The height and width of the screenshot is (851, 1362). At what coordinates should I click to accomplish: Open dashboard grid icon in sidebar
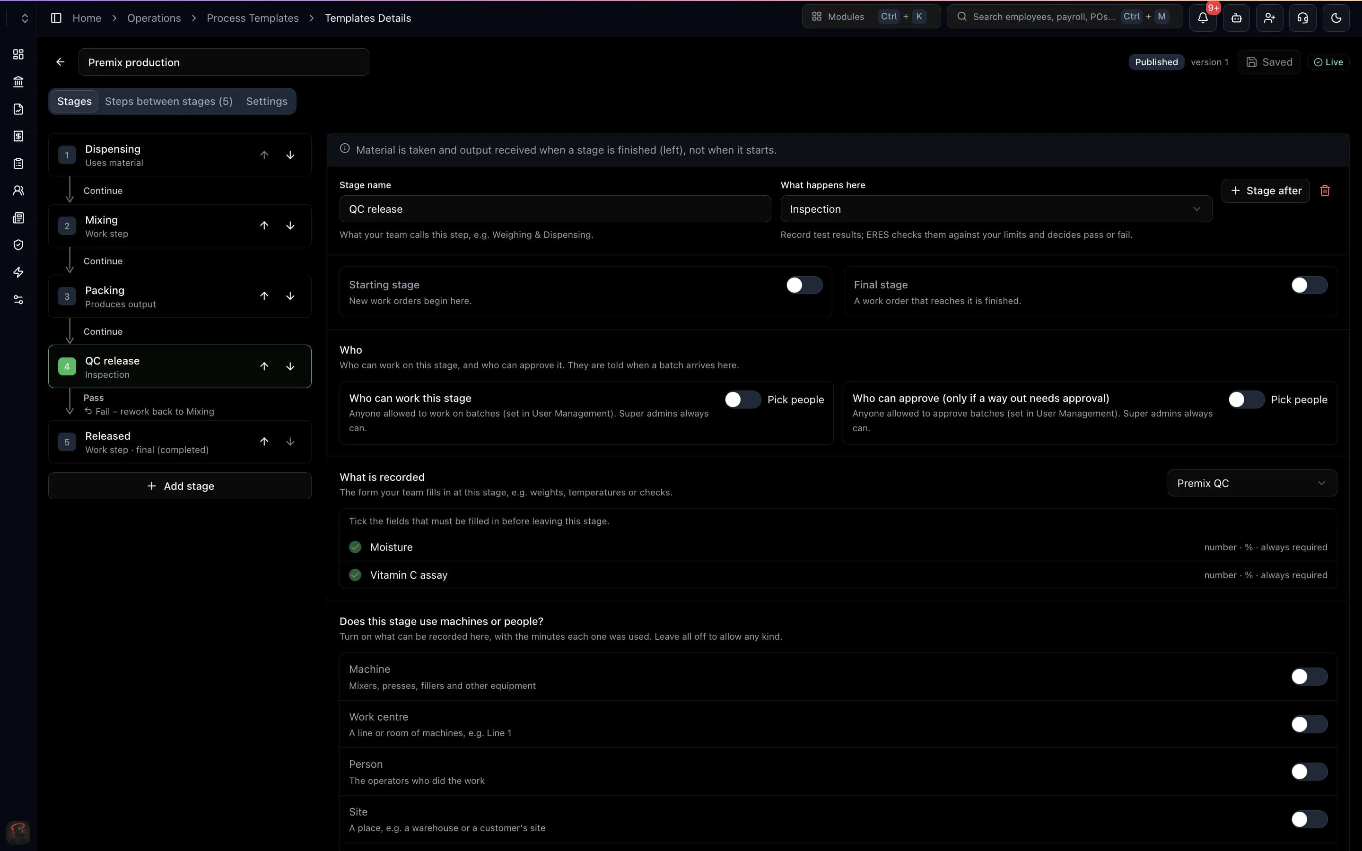click(18, 54)
